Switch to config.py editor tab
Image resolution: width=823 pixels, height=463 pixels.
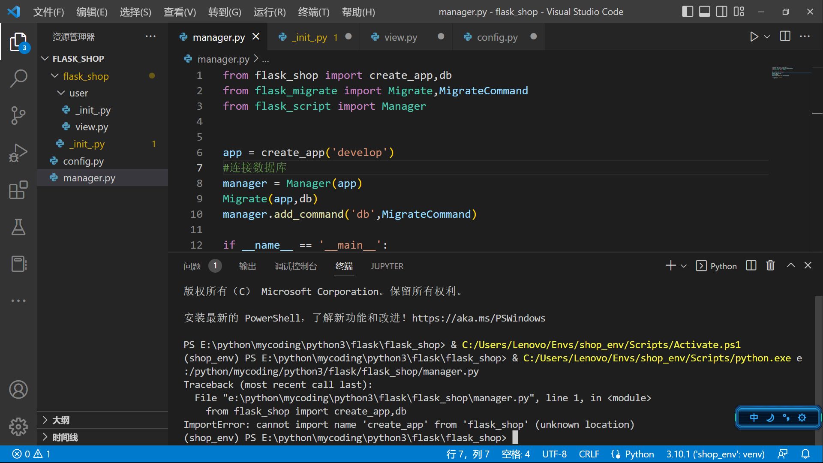tap(499, 37)
